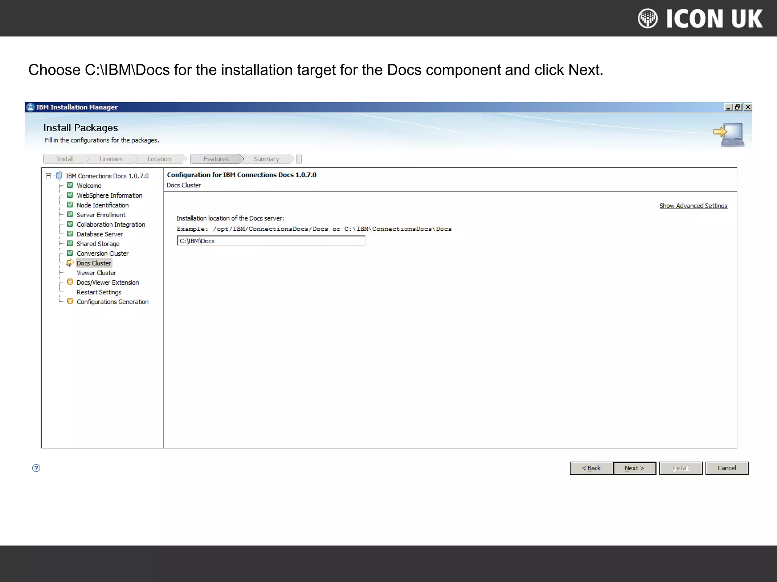Screen dimensions: 777x582
Task: Go to the Summary wizard step
Action: point(266,159)
